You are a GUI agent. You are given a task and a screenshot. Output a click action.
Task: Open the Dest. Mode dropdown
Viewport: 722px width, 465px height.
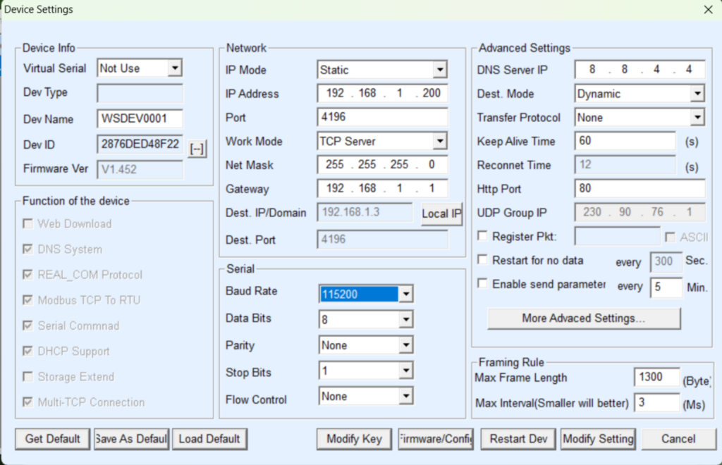(x=697, y=94)
